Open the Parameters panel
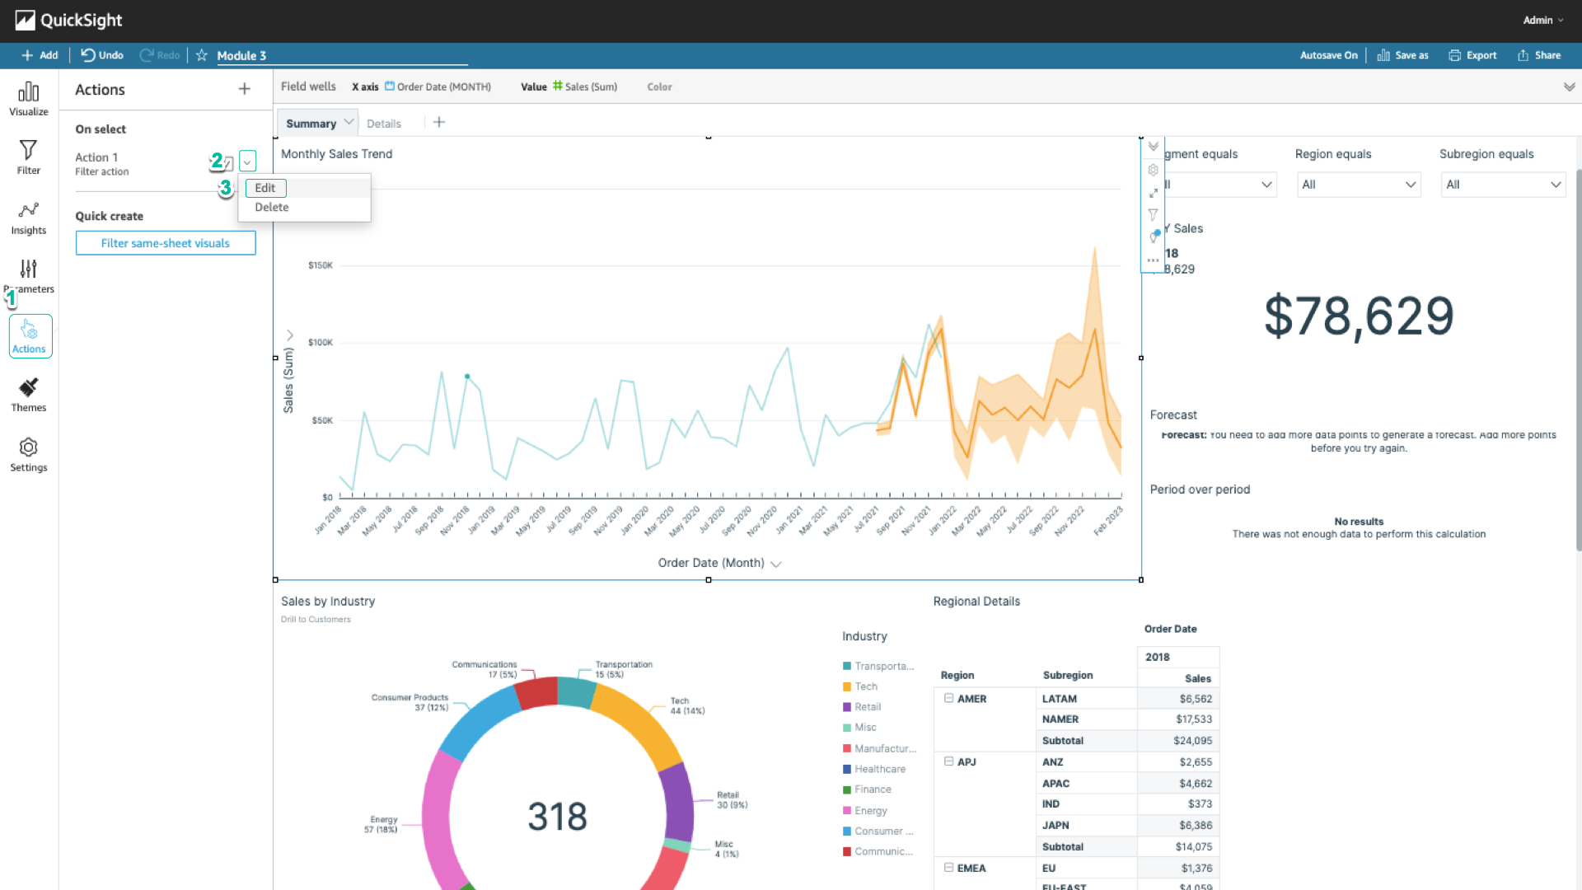1582x890 pixels. point(28,277)
